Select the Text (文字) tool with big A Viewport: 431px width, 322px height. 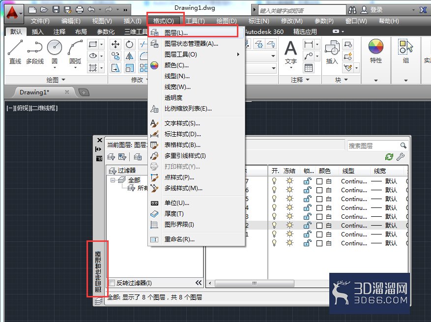coord(290,52)
